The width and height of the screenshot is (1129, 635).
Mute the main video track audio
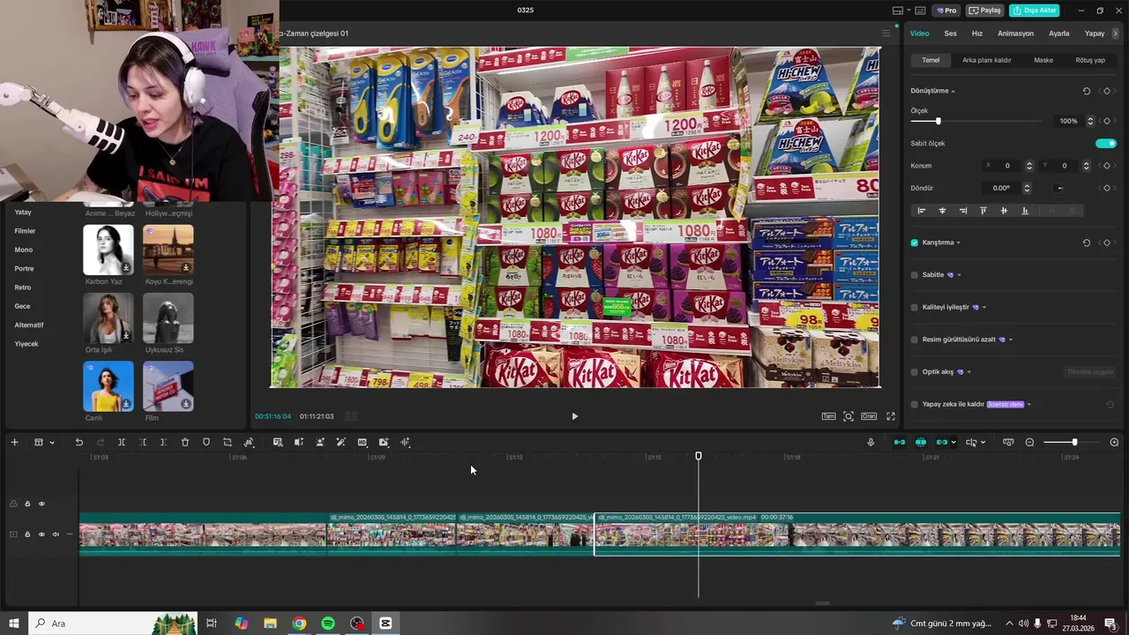click(x=56, y=534)
